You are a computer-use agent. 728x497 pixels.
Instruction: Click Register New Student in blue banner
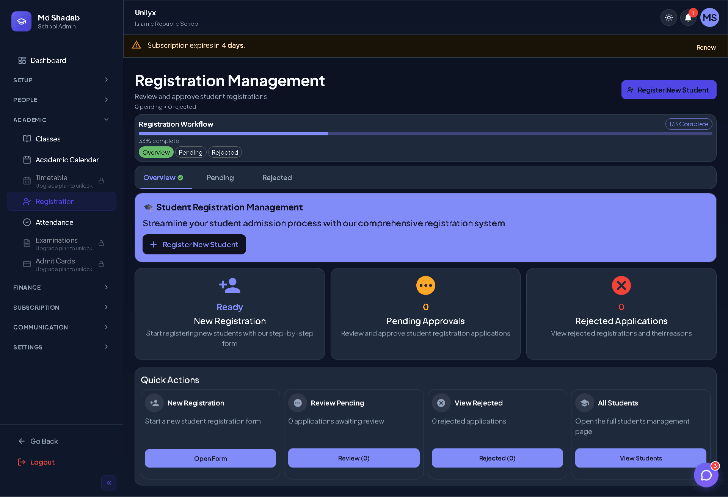194,245
